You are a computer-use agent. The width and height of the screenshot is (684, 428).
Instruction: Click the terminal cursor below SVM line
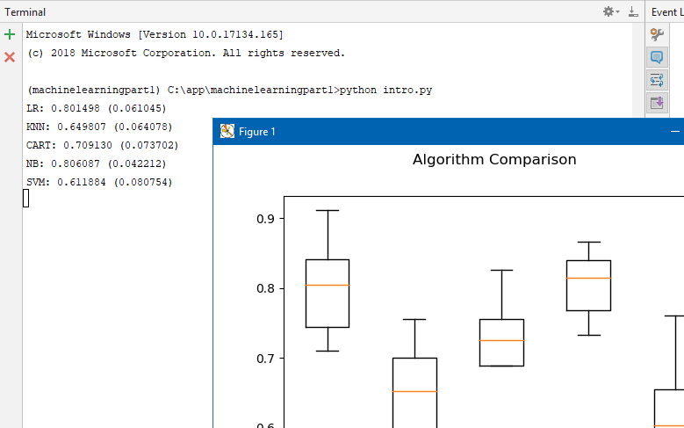pos(26,199)
